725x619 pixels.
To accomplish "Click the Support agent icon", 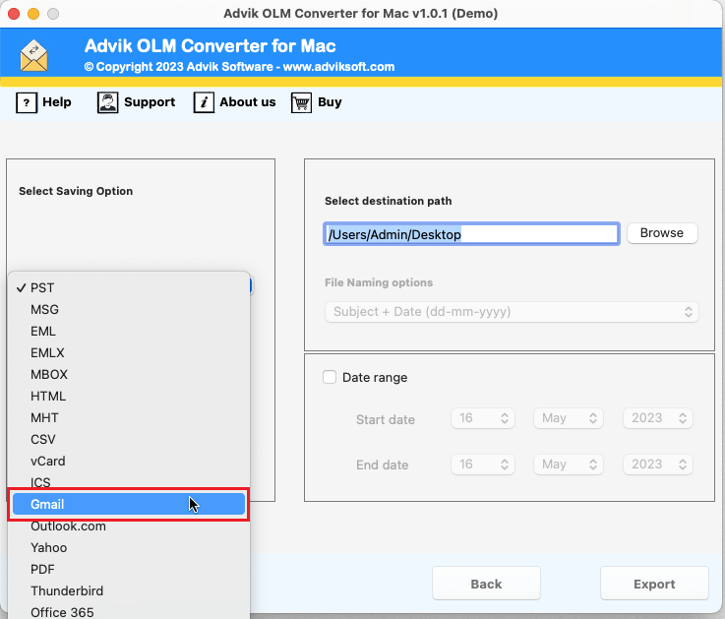I will pyautogui.click(x=108, y=102).
